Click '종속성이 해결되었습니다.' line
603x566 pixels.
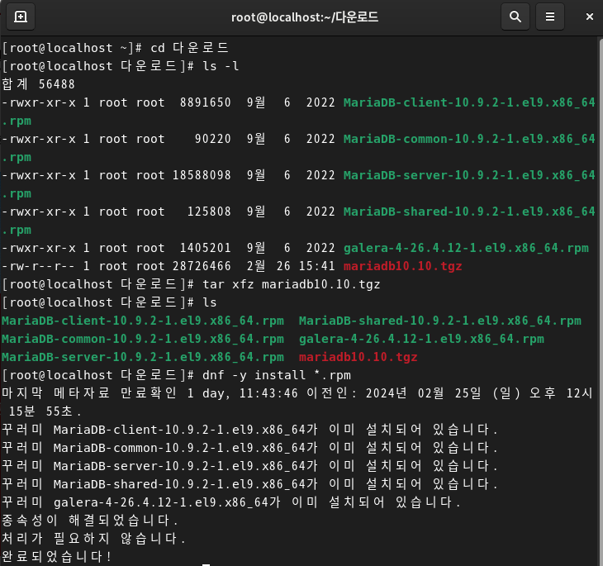click(89, 521)
